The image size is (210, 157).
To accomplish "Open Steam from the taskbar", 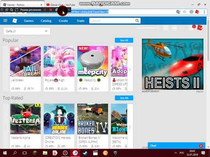I will (x=85, y=153).
